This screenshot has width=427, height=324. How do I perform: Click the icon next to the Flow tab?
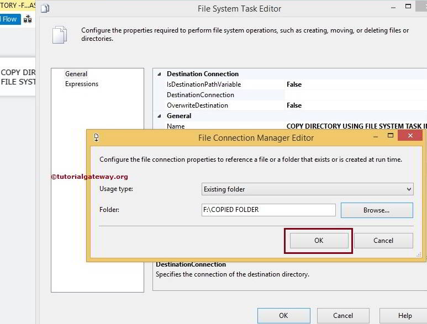(x=28, y=19)
